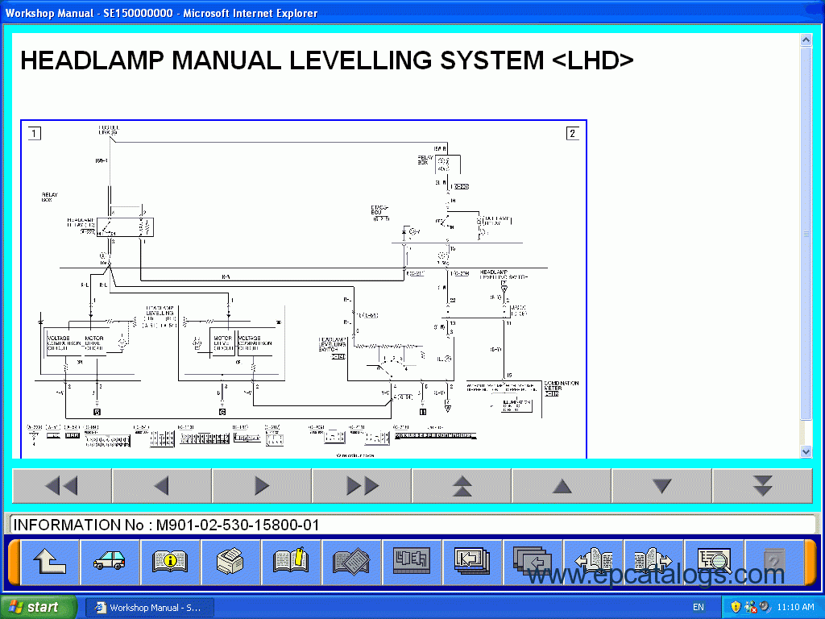
Task: Go to previous book page icon
Action: [x=593, y=562]
